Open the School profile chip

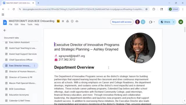pyautogui.click(x=174, y=9)
